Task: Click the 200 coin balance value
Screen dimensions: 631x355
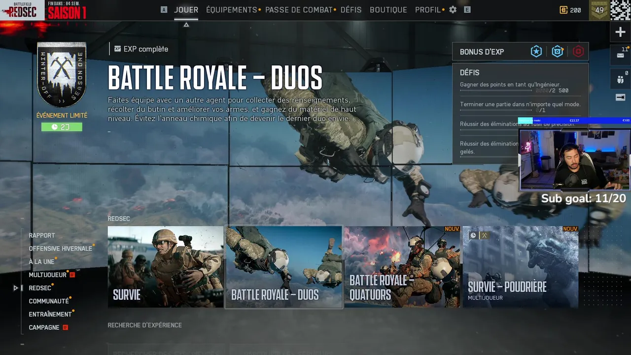Action: (575, 10)
